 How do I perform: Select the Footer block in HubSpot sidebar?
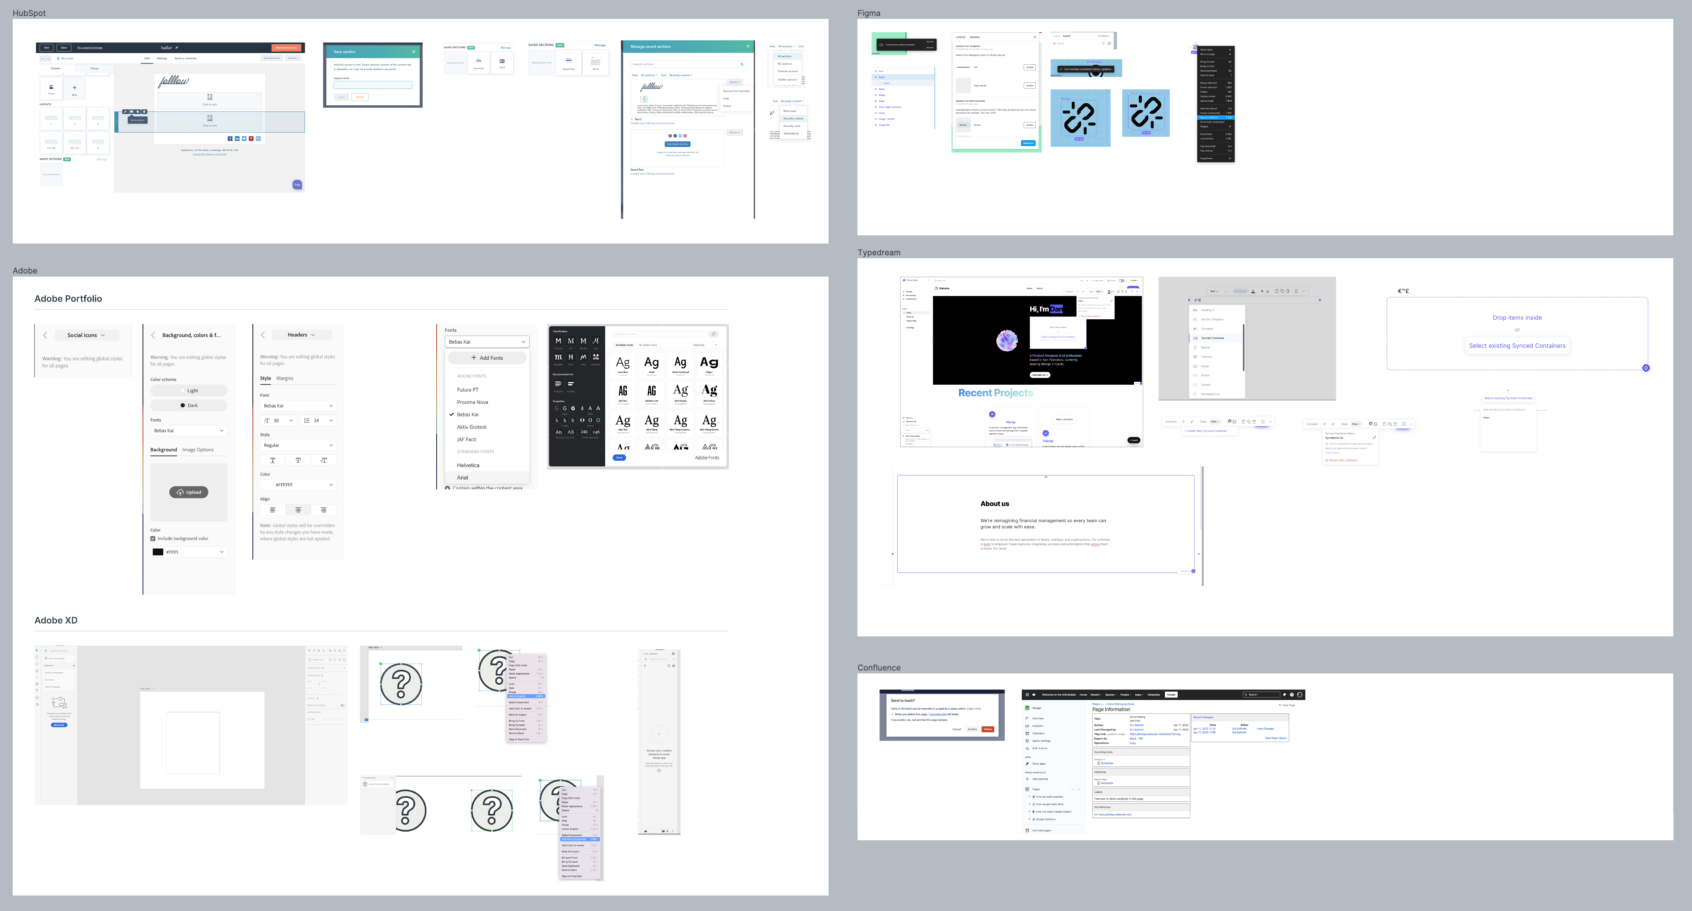click(51, 88)
